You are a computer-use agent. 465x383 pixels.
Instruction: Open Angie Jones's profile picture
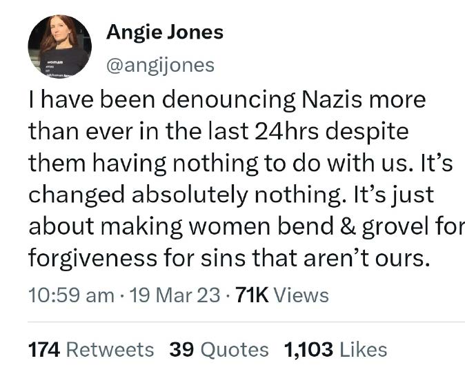pyautogui.click(x=59, y=46)
